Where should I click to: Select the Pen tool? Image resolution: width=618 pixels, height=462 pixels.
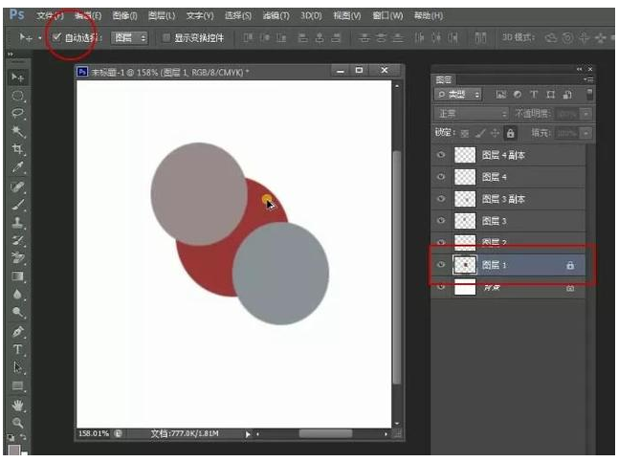coord(18,332)
